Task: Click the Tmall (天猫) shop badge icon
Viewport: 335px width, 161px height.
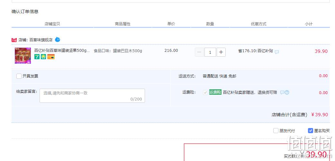Action: click(x=14, y=40)
